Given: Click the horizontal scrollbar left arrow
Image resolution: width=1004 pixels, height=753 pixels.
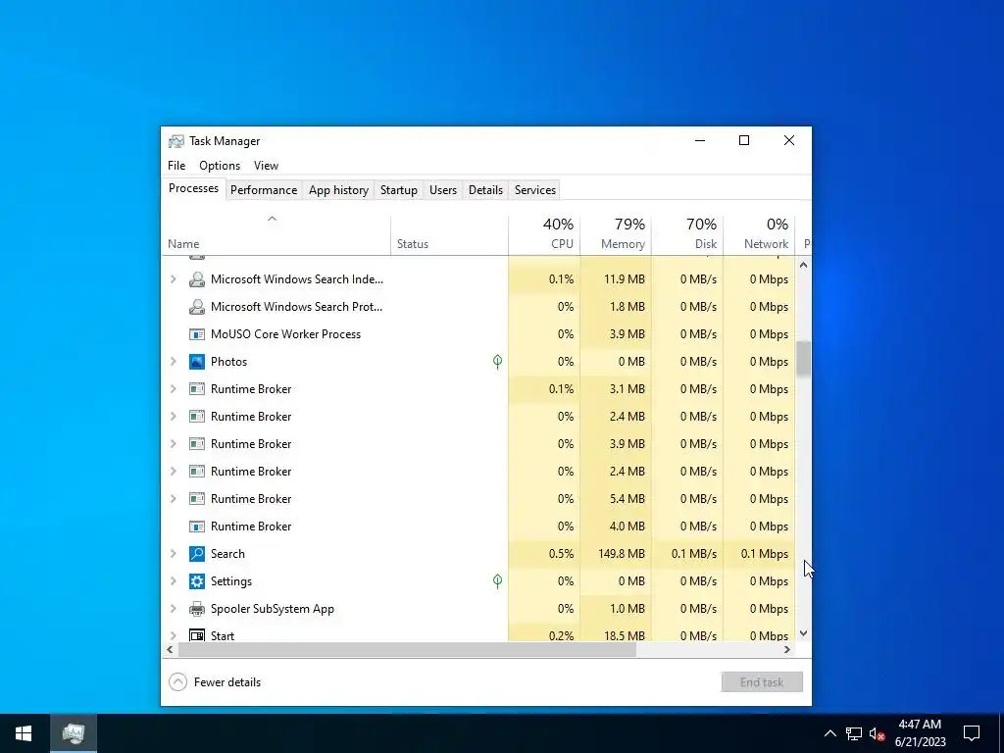Looking at the screenshot, I should (170, 649).
